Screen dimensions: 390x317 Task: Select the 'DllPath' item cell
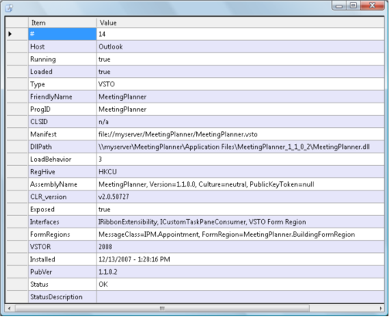click(63, 147)
